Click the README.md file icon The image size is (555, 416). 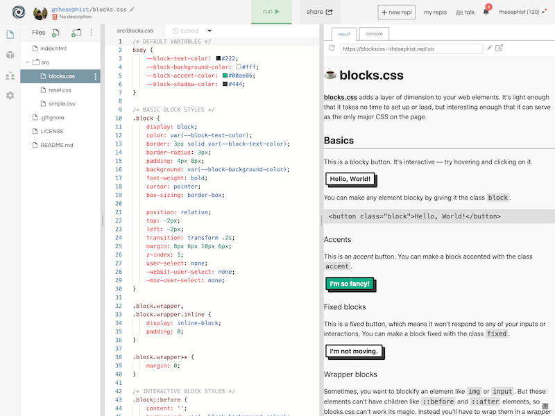click(x=35, y=145)
